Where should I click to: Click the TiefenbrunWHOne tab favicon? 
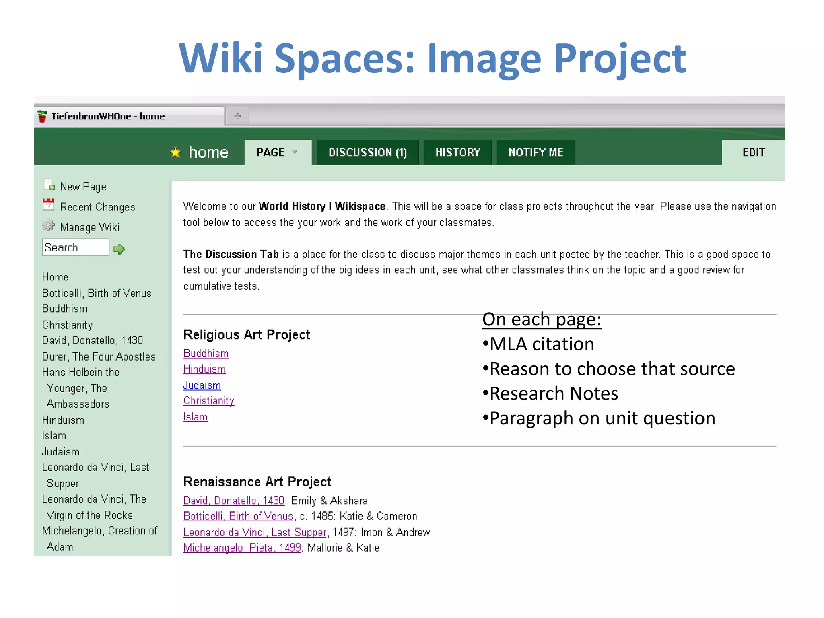pyautogui.click(x=42, y=116)
